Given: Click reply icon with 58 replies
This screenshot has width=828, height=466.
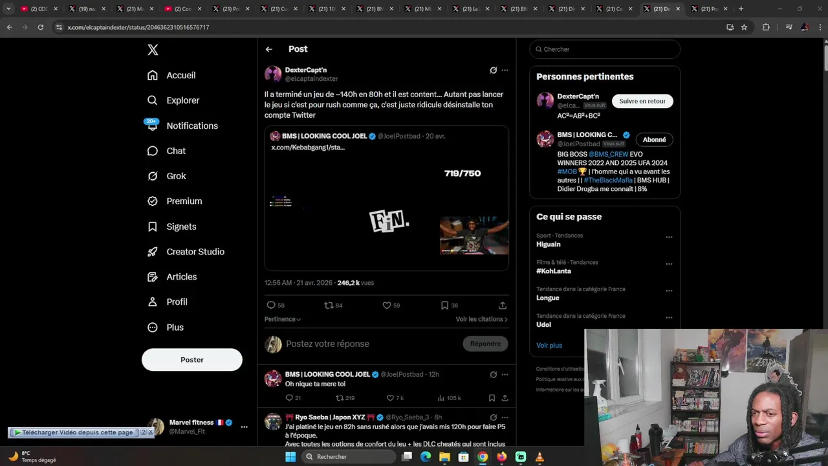Looking at the screenshot, I should click(275, 305).
